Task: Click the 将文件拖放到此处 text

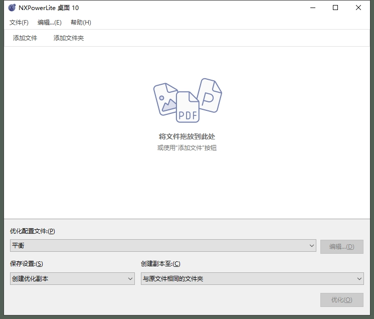Action: click(187, 136)
